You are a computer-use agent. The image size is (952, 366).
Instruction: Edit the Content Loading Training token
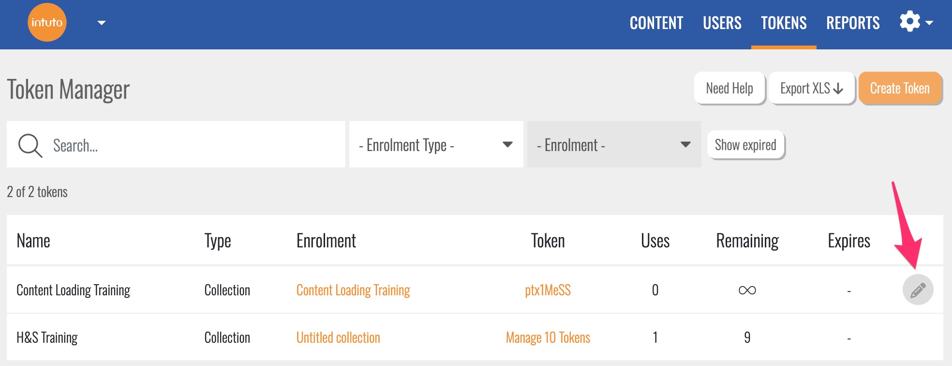[918, 290]
